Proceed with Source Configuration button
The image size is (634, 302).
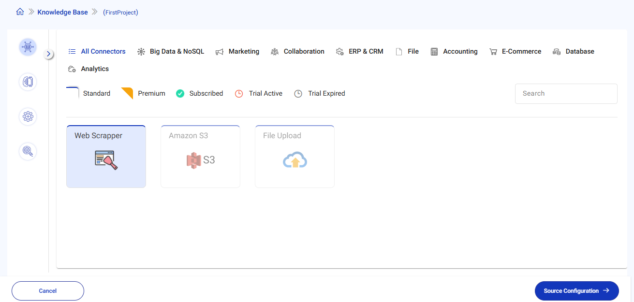[576, 291]
